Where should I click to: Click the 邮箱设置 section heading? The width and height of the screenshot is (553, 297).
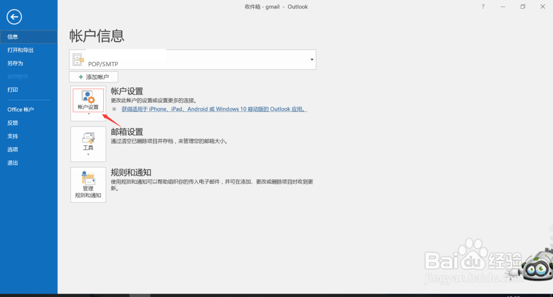click(127, 132)
